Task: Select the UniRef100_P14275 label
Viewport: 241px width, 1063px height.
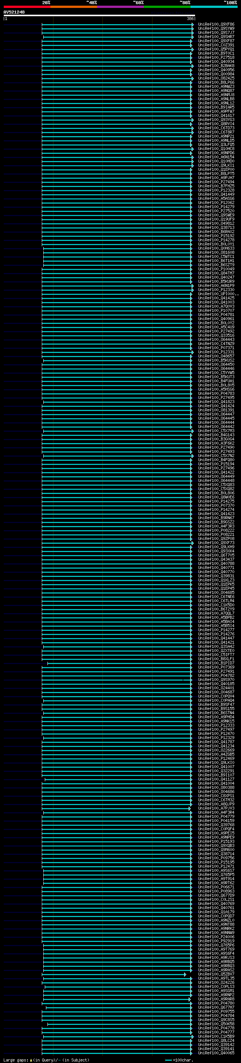Action: 216,502
